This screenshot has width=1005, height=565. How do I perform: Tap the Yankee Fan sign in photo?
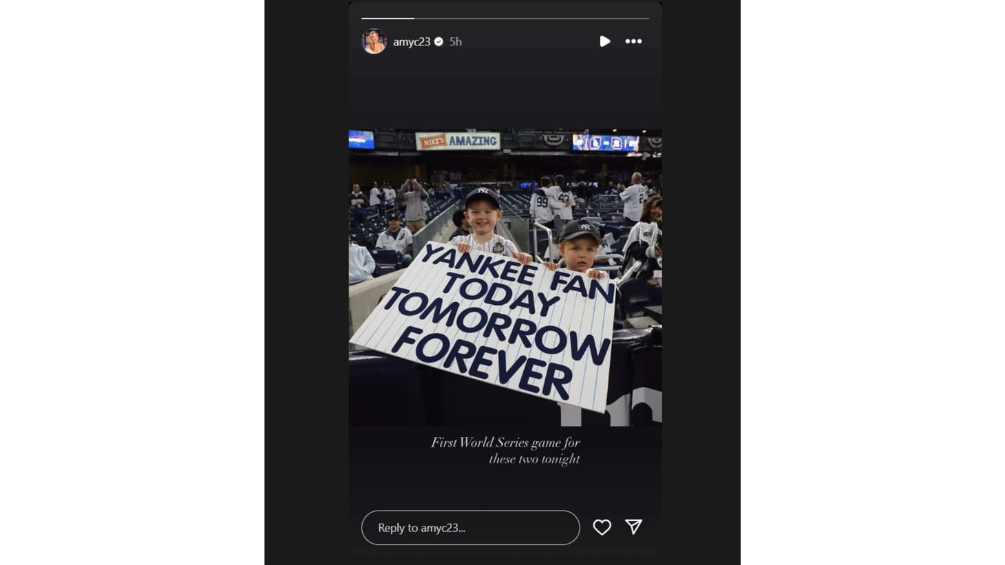pyautogui.click(x=486, y=323)
